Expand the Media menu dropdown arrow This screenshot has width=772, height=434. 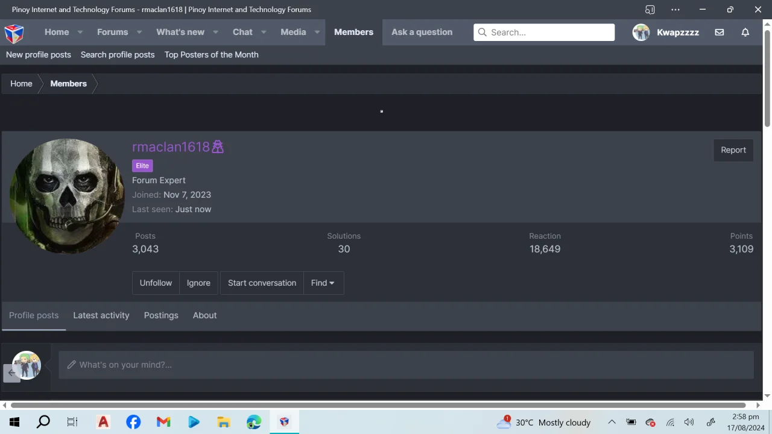[x=317, y=33]
